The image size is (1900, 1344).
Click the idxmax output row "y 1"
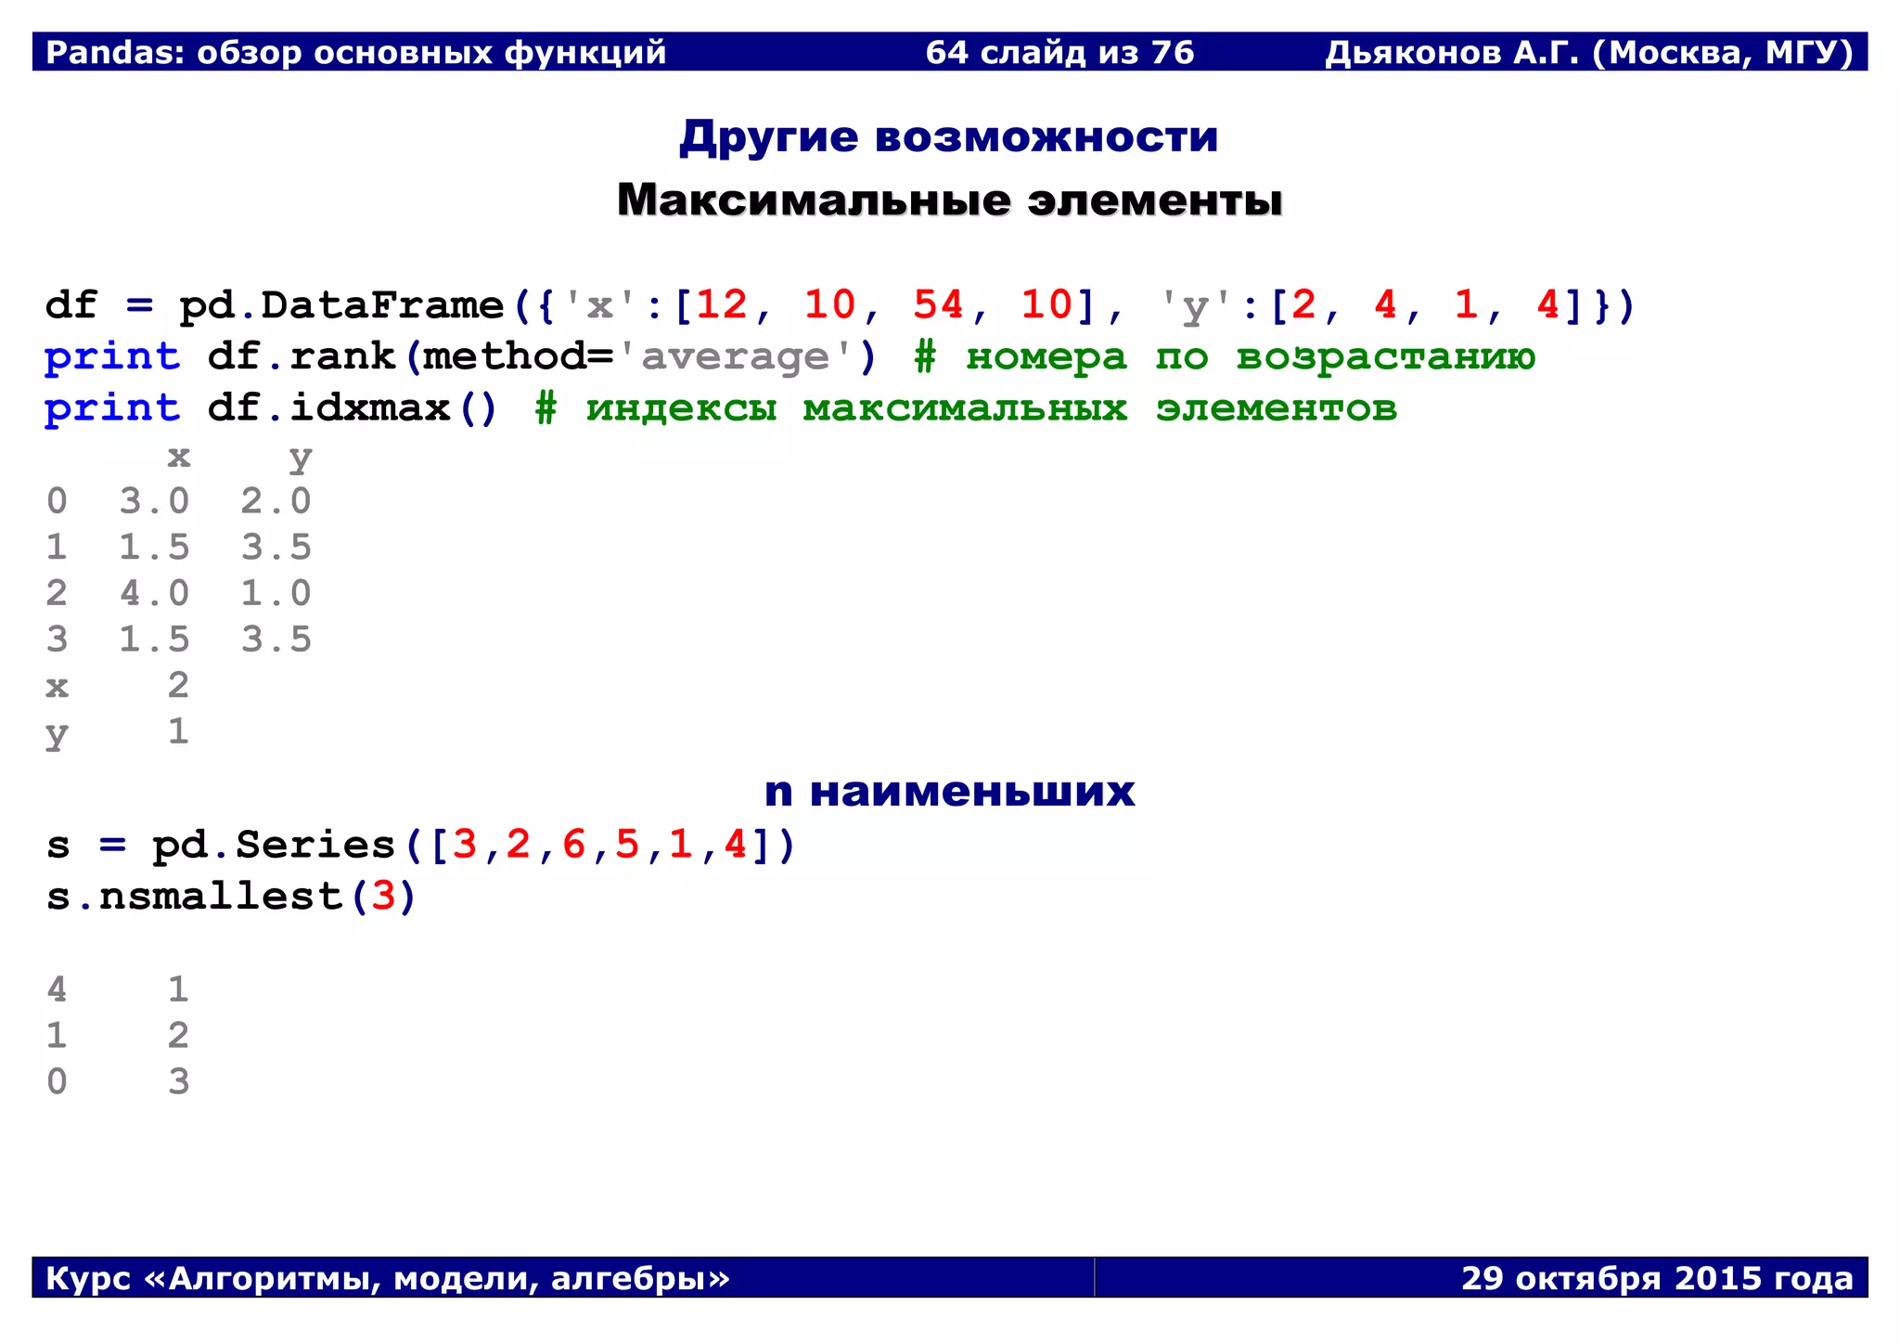click(118, 733)
